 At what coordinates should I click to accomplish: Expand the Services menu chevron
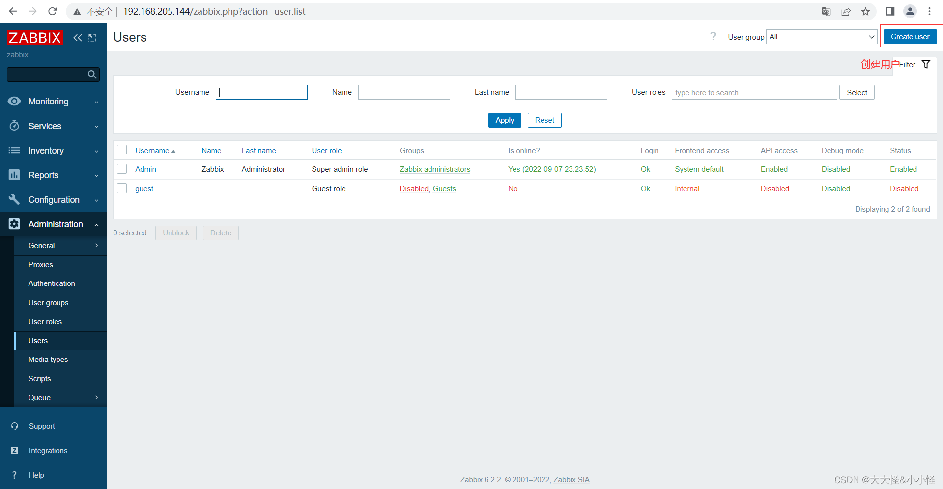tap(96, 127)
